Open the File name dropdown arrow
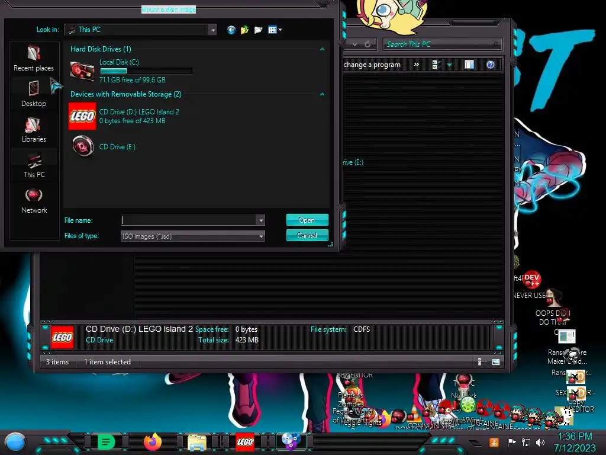Viewport: 606px width, 455px height. (x=261, y=220)
